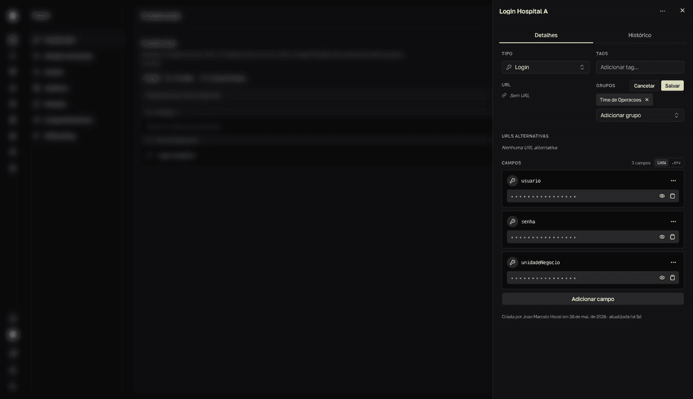This screenshot has width=693, height=399.
Task: Reveal the unidadeNegocio field value
Action: (662, 278)
